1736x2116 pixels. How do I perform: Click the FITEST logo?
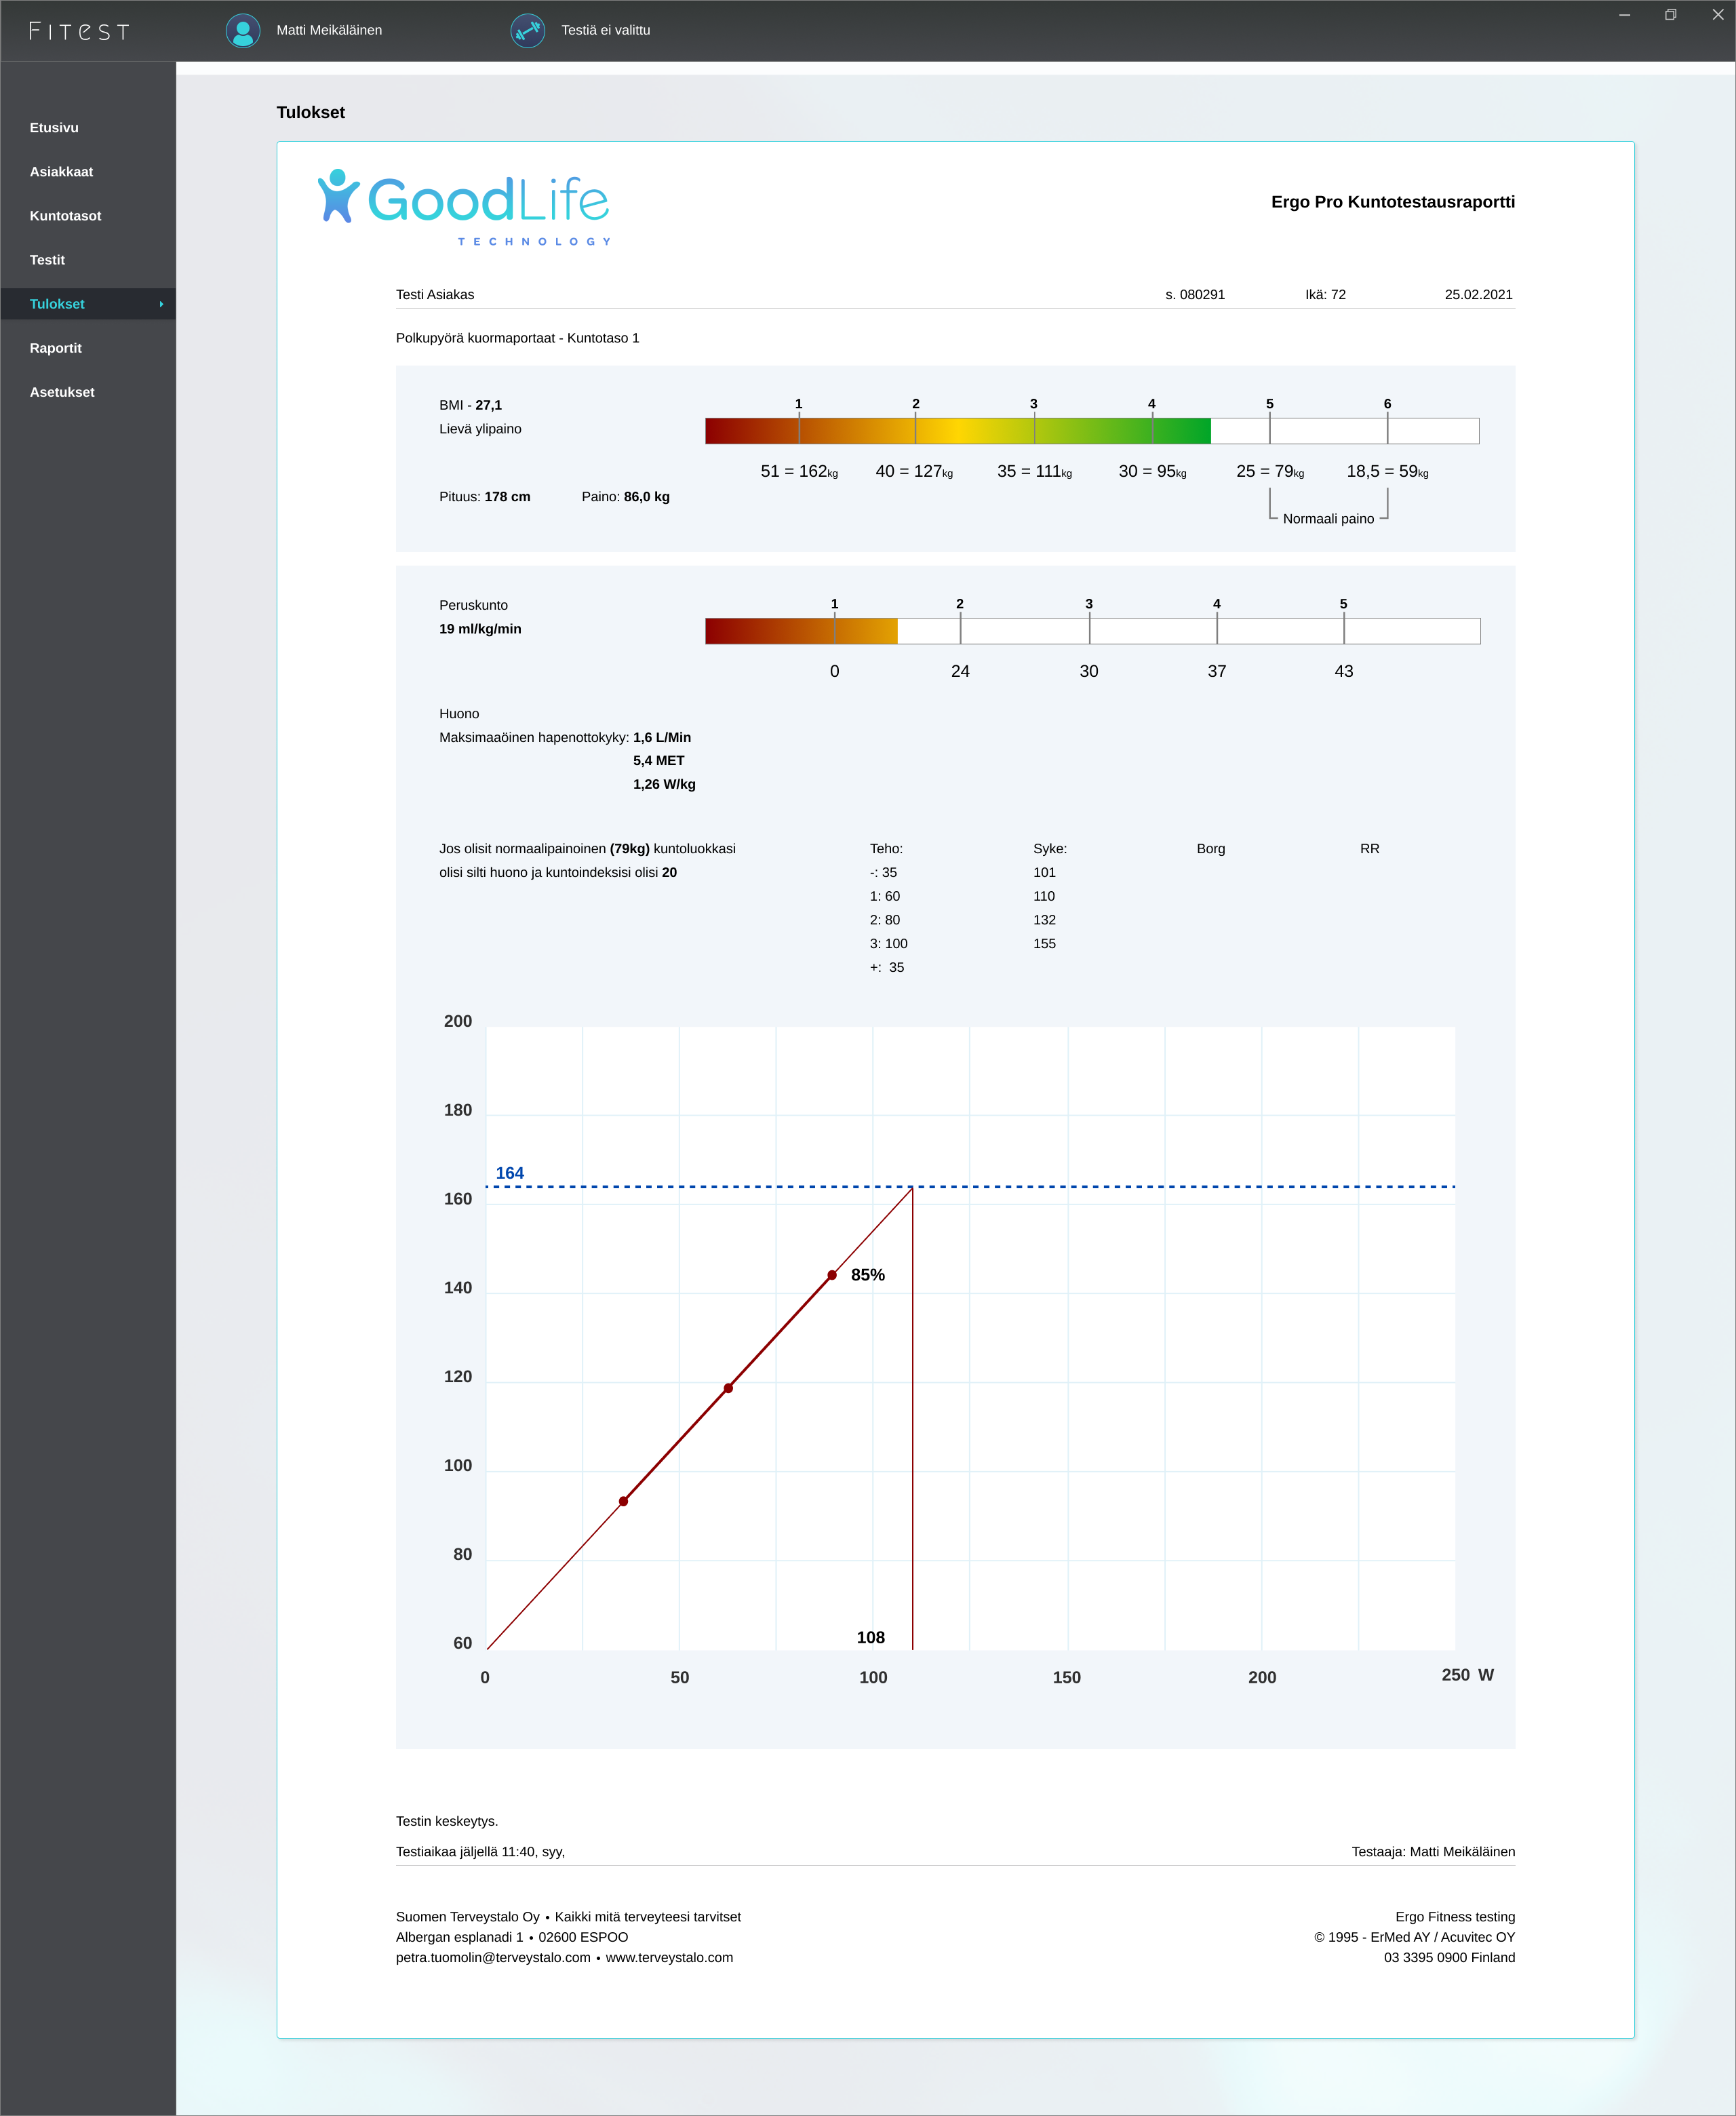tap(80, 31)
